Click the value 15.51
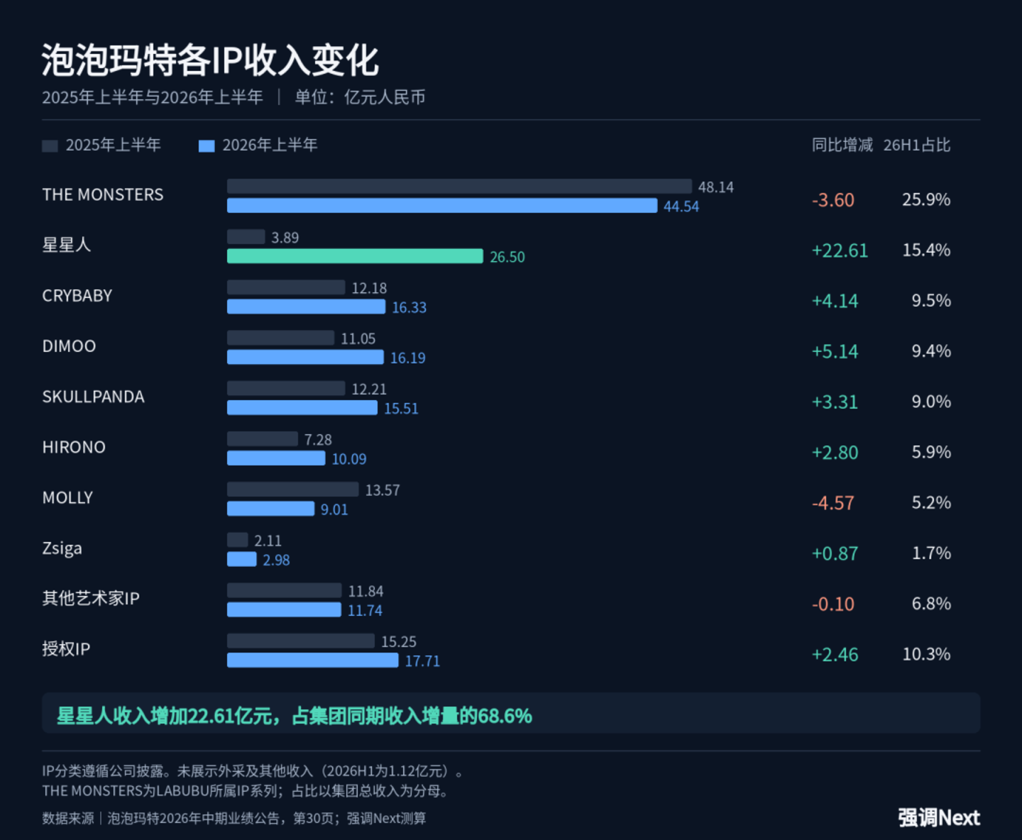 point(402,409)
